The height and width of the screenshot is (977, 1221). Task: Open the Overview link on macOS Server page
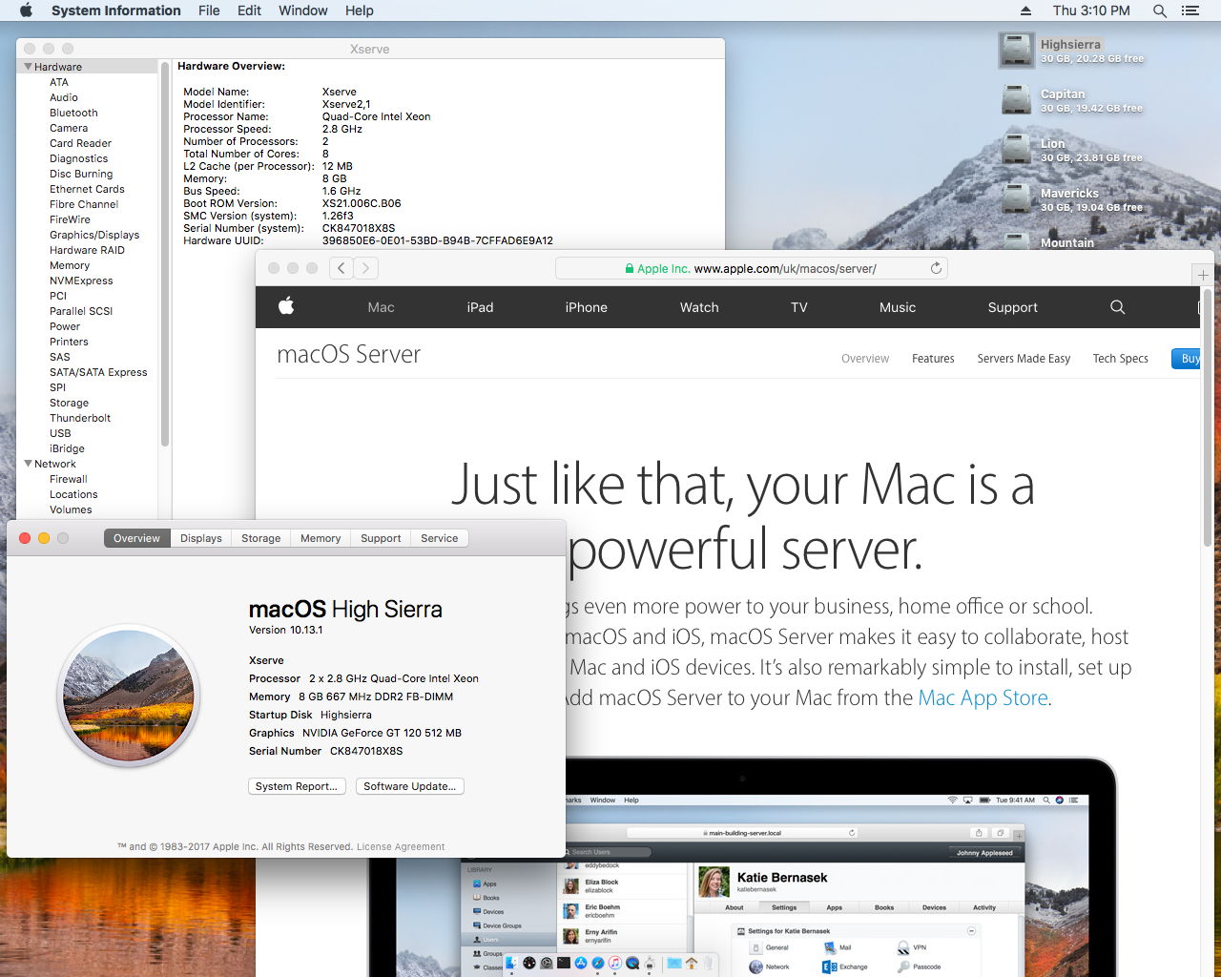tap(865, 359)
